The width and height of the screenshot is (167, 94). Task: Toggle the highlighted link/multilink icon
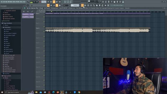pyautogui.click(x=57, y=5)
